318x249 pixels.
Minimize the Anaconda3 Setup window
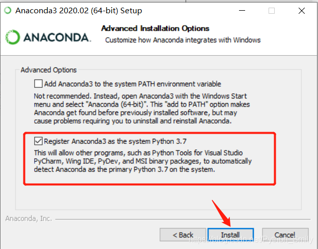click(x=244, y=11)
